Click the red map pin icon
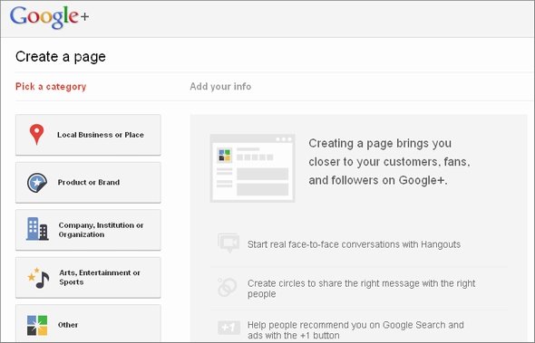Viewport: 535px width, 343px height. (36, 135)
